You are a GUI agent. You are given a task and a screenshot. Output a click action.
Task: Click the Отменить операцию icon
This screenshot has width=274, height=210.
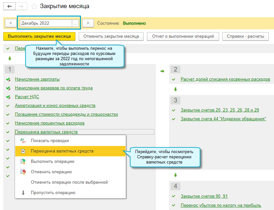point(23,172)
